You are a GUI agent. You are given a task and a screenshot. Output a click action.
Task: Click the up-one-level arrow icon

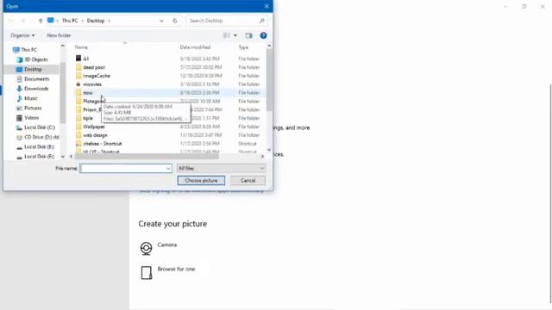(41, 21)
